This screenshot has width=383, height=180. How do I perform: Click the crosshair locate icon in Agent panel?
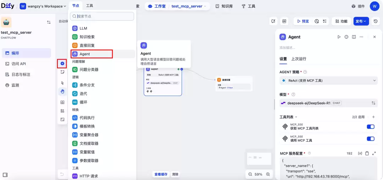(x=346, y=37)
